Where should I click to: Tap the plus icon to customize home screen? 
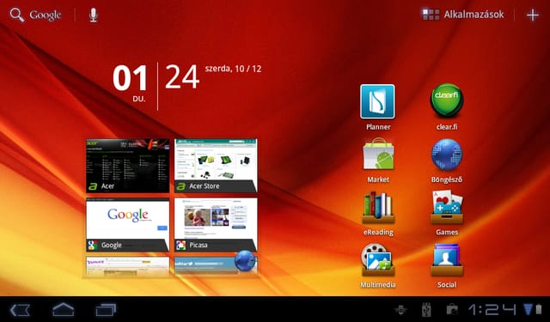coord(533,15)
